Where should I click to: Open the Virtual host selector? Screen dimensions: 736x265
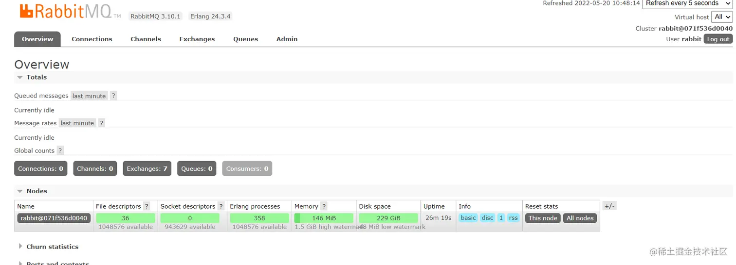(x=722, y=17)
